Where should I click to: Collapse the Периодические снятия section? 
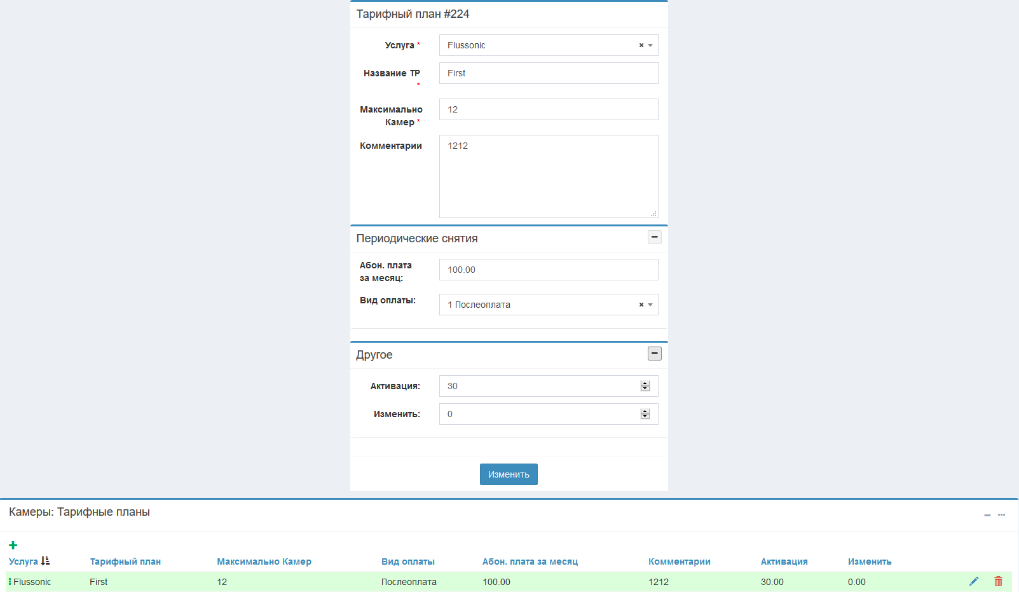tap(654, 237)
